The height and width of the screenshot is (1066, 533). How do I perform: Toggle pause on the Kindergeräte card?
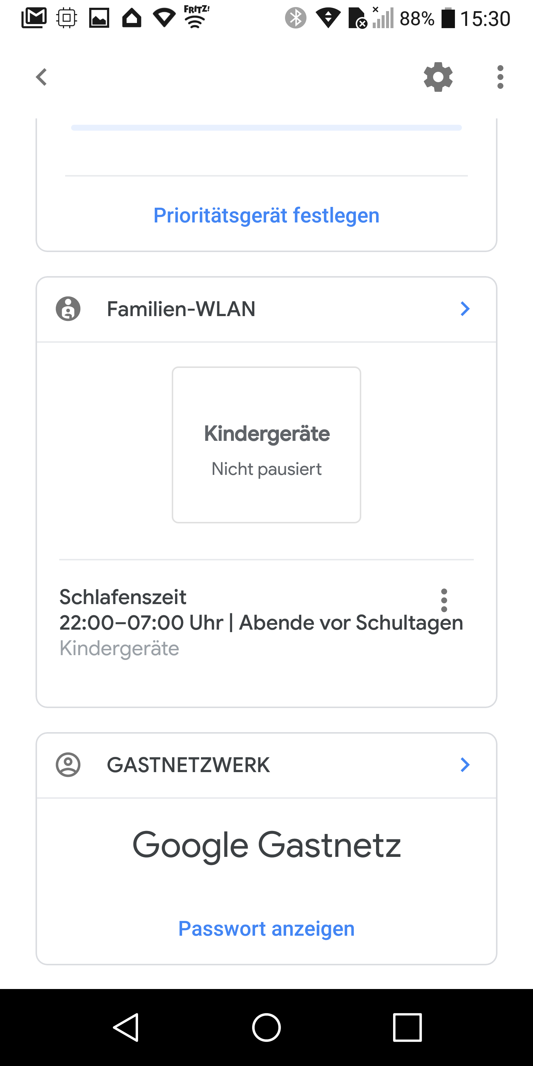click(x=266, y=445)
